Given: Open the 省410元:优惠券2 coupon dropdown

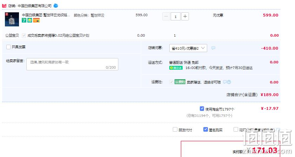Looking at the screenshot, I should coord(188,48).
